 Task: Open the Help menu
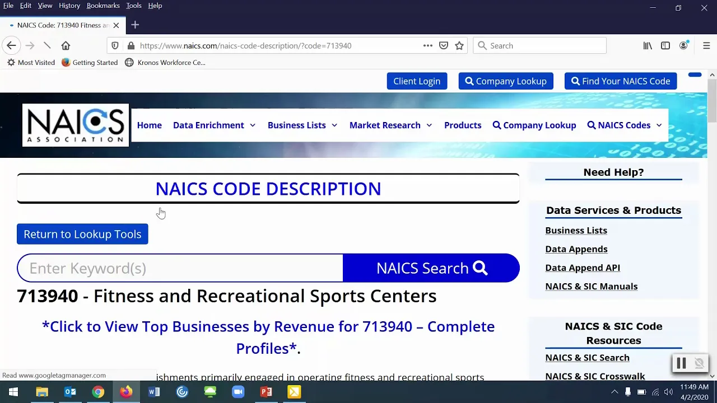coord(155,6)
